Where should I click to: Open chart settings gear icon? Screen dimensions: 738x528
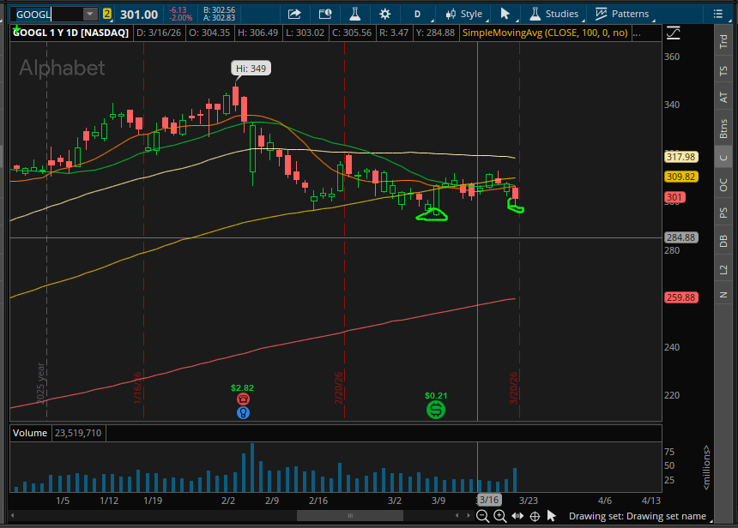(x=385, y=14)
